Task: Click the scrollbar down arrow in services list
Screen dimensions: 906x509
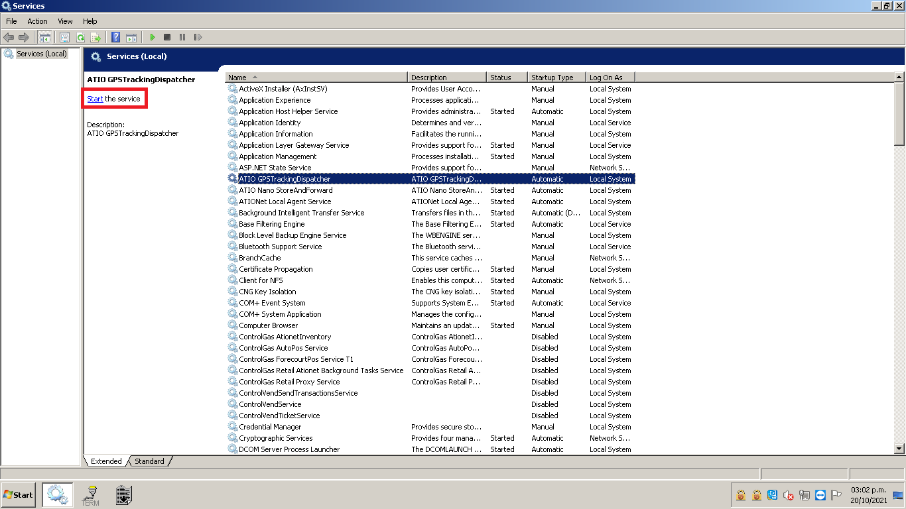Action: [899, 449]
